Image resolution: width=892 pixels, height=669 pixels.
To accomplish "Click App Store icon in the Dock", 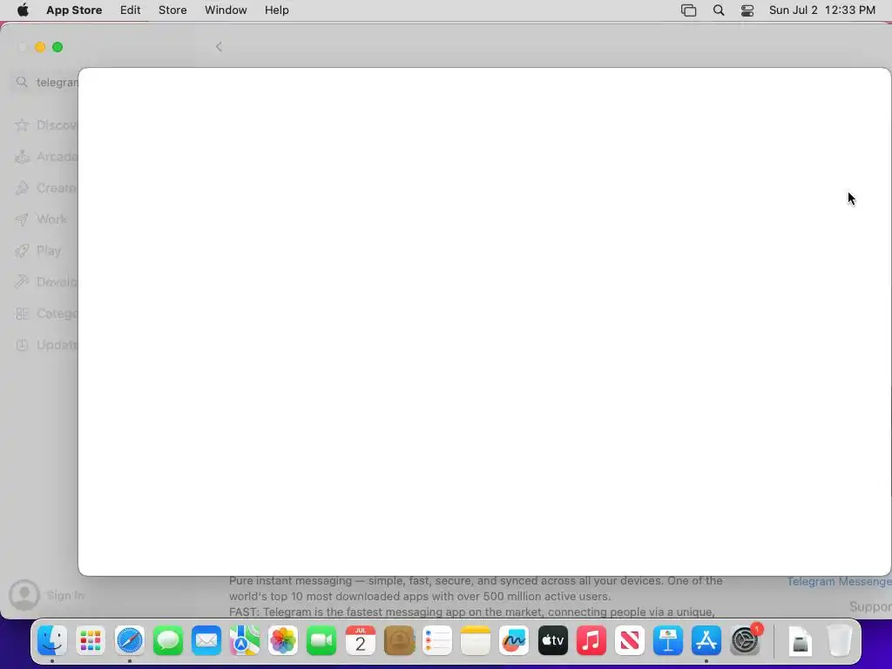I will click(x=706, y=640).
